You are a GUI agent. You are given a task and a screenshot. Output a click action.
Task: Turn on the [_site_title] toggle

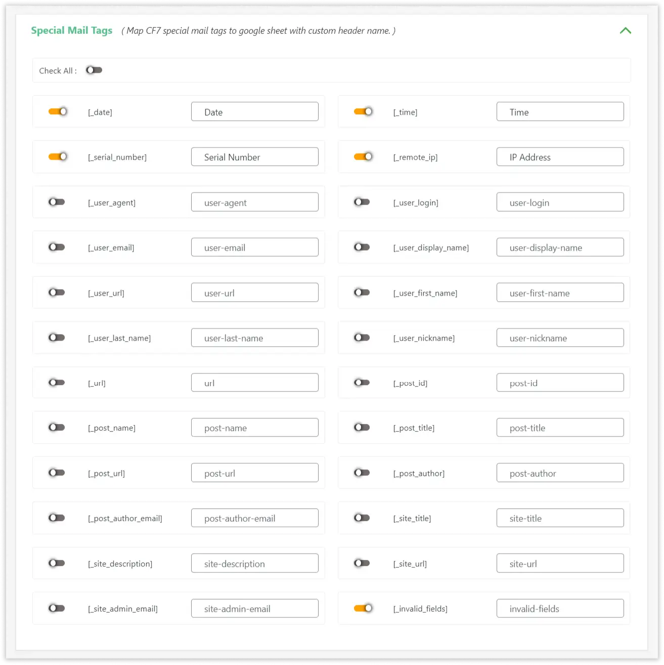pyautogui.click(x=362, y=518)
